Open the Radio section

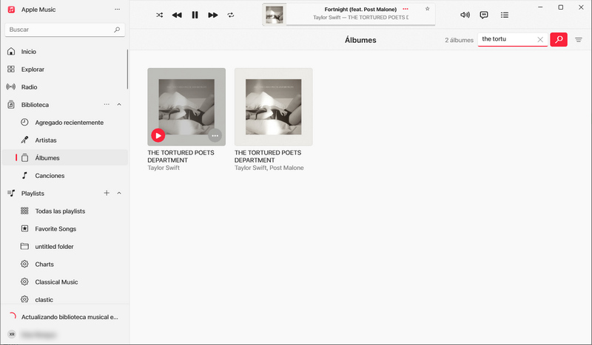click(65, 87)
